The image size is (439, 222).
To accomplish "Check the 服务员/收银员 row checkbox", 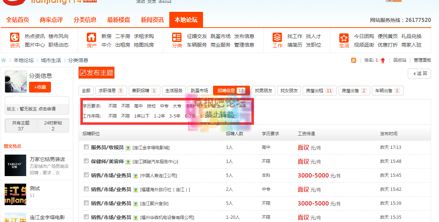I will click(x=86, y=147).
